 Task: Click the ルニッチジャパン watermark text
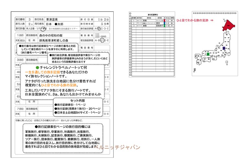[x=119, y=147]
